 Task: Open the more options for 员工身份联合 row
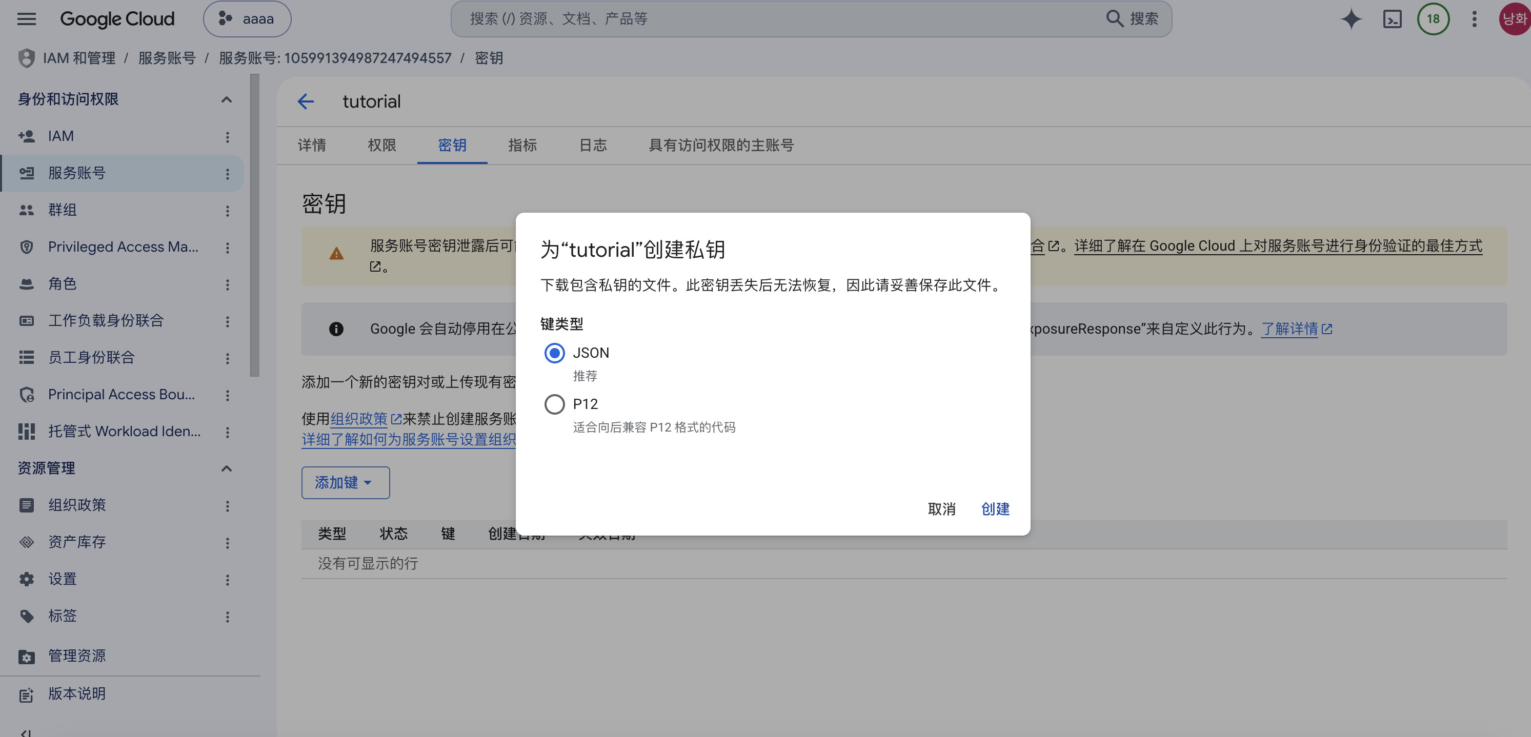pyautogui.click(x=227, y=358)
